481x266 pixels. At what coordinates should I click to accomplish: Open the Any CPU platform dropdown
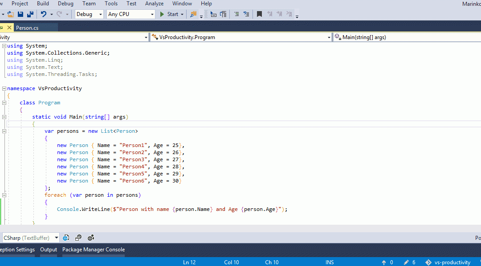131,14
